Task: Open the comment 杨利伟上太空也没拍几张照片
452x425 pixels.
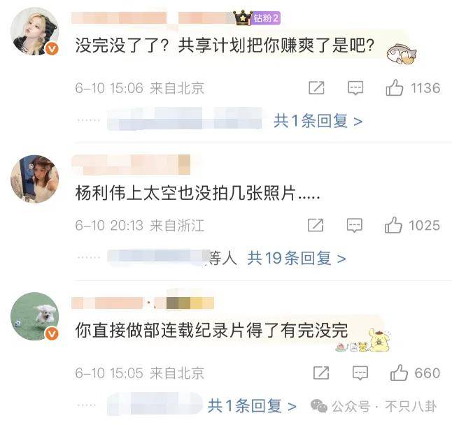Action: [x=198, y=193]
